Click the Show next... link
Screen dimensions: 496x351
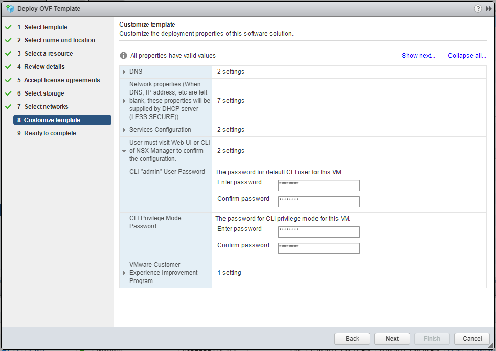pos(418,56)
